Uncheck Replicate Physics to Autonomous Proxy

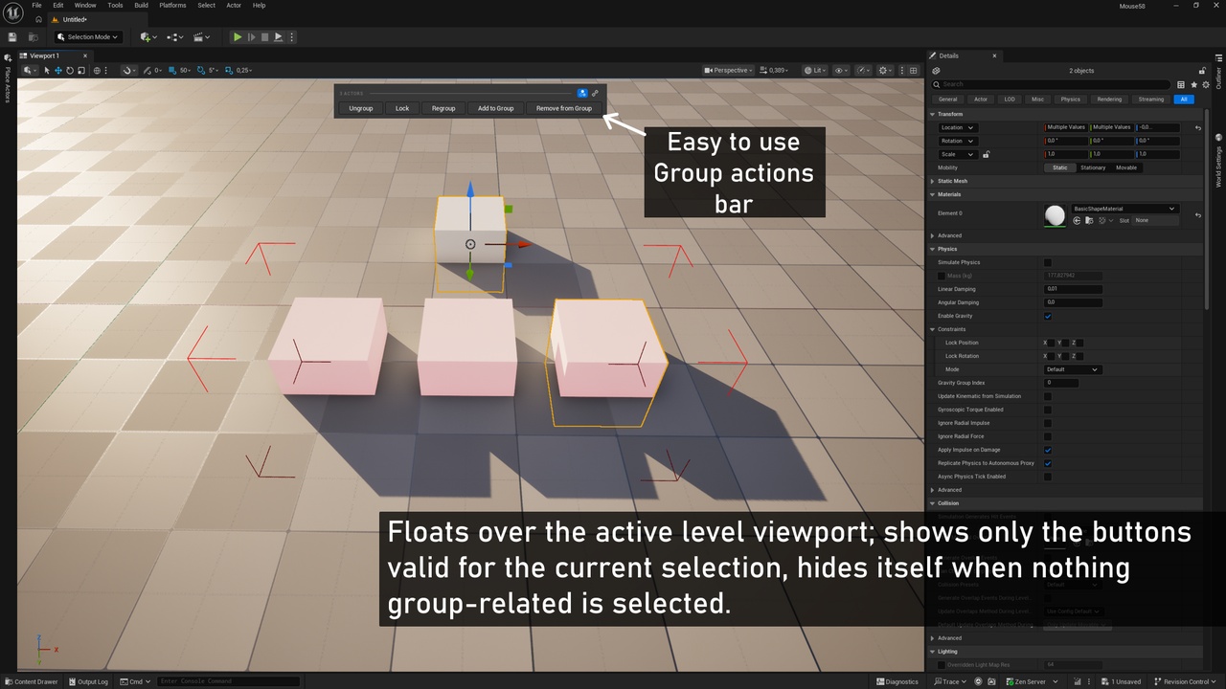click(x=1048, y=463)
